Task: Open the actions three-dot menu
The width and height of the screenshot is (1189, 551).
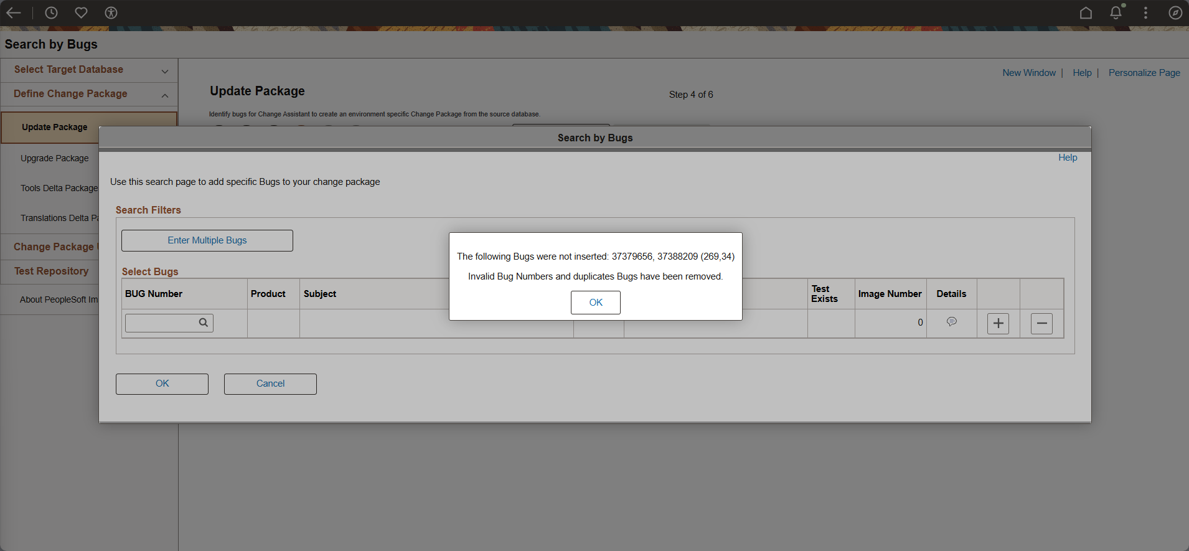Action: tap(1145, 12)
